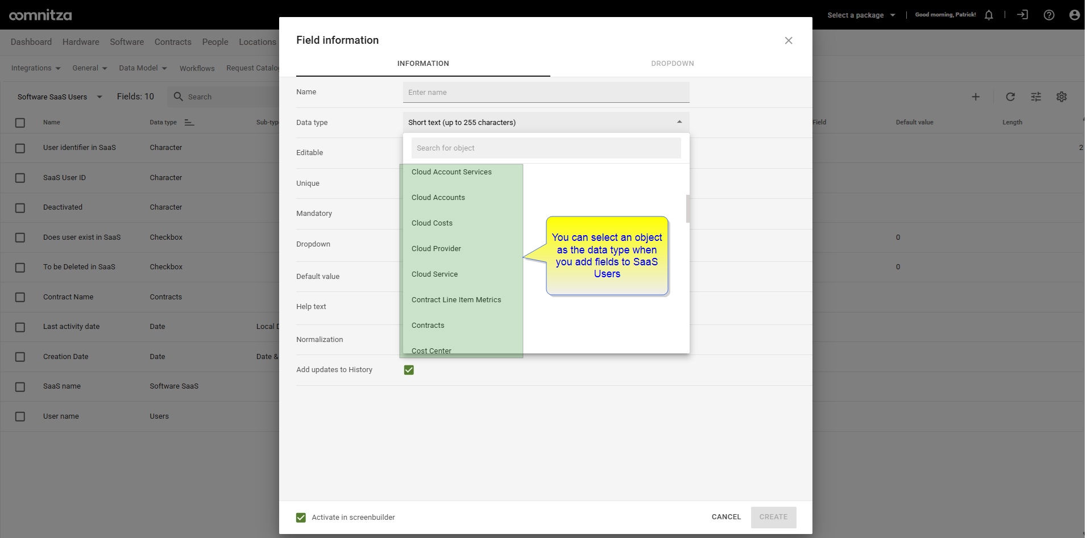
Task: Open the Dashboard menu
Action: pos(31,42)
